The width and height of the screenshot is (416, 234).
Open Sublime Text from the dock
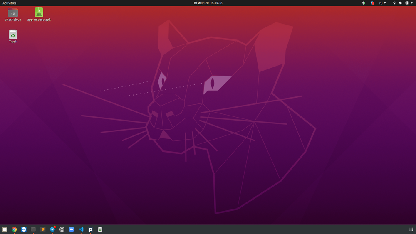click(43, 229)
